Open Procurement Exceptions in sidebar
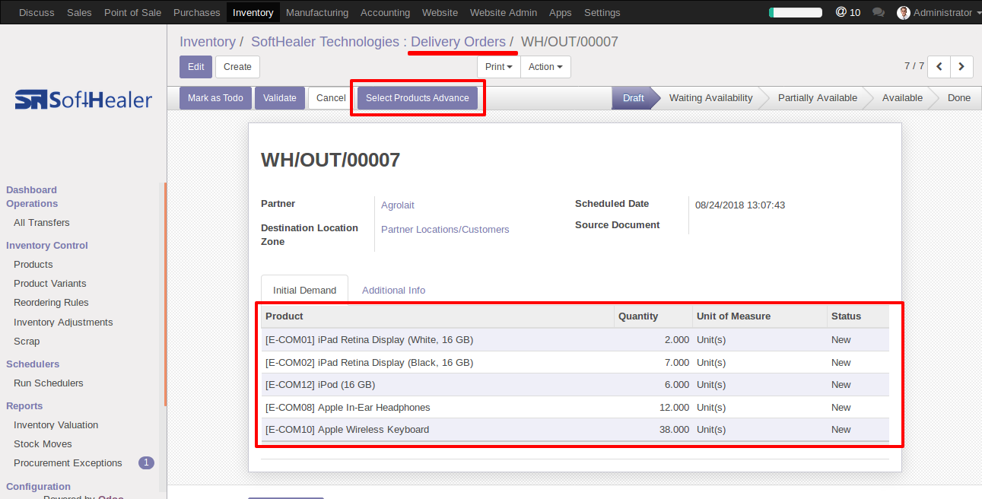This screenshot has width=982, height=499. [x=68, y=463]
